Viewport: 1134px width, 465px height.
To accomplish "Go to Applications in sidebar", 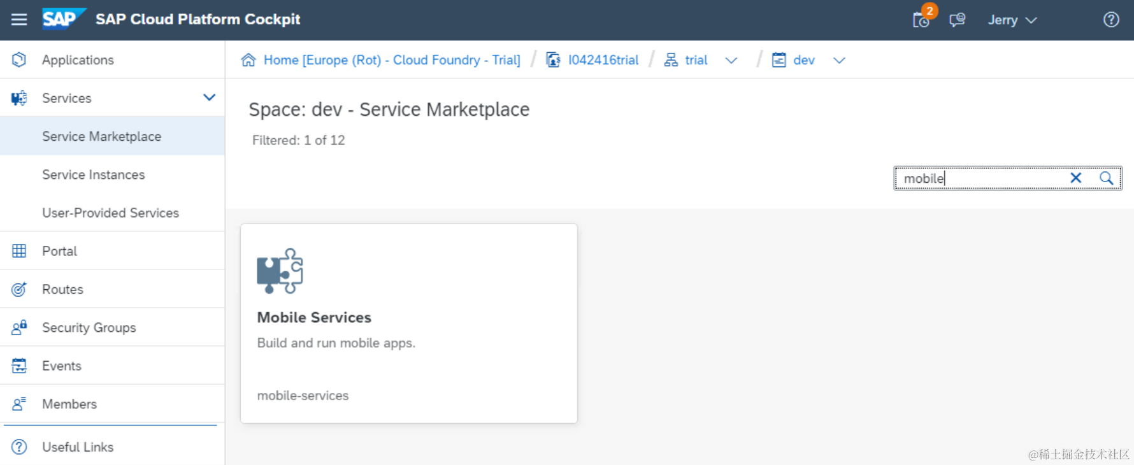I will [78, 60].
